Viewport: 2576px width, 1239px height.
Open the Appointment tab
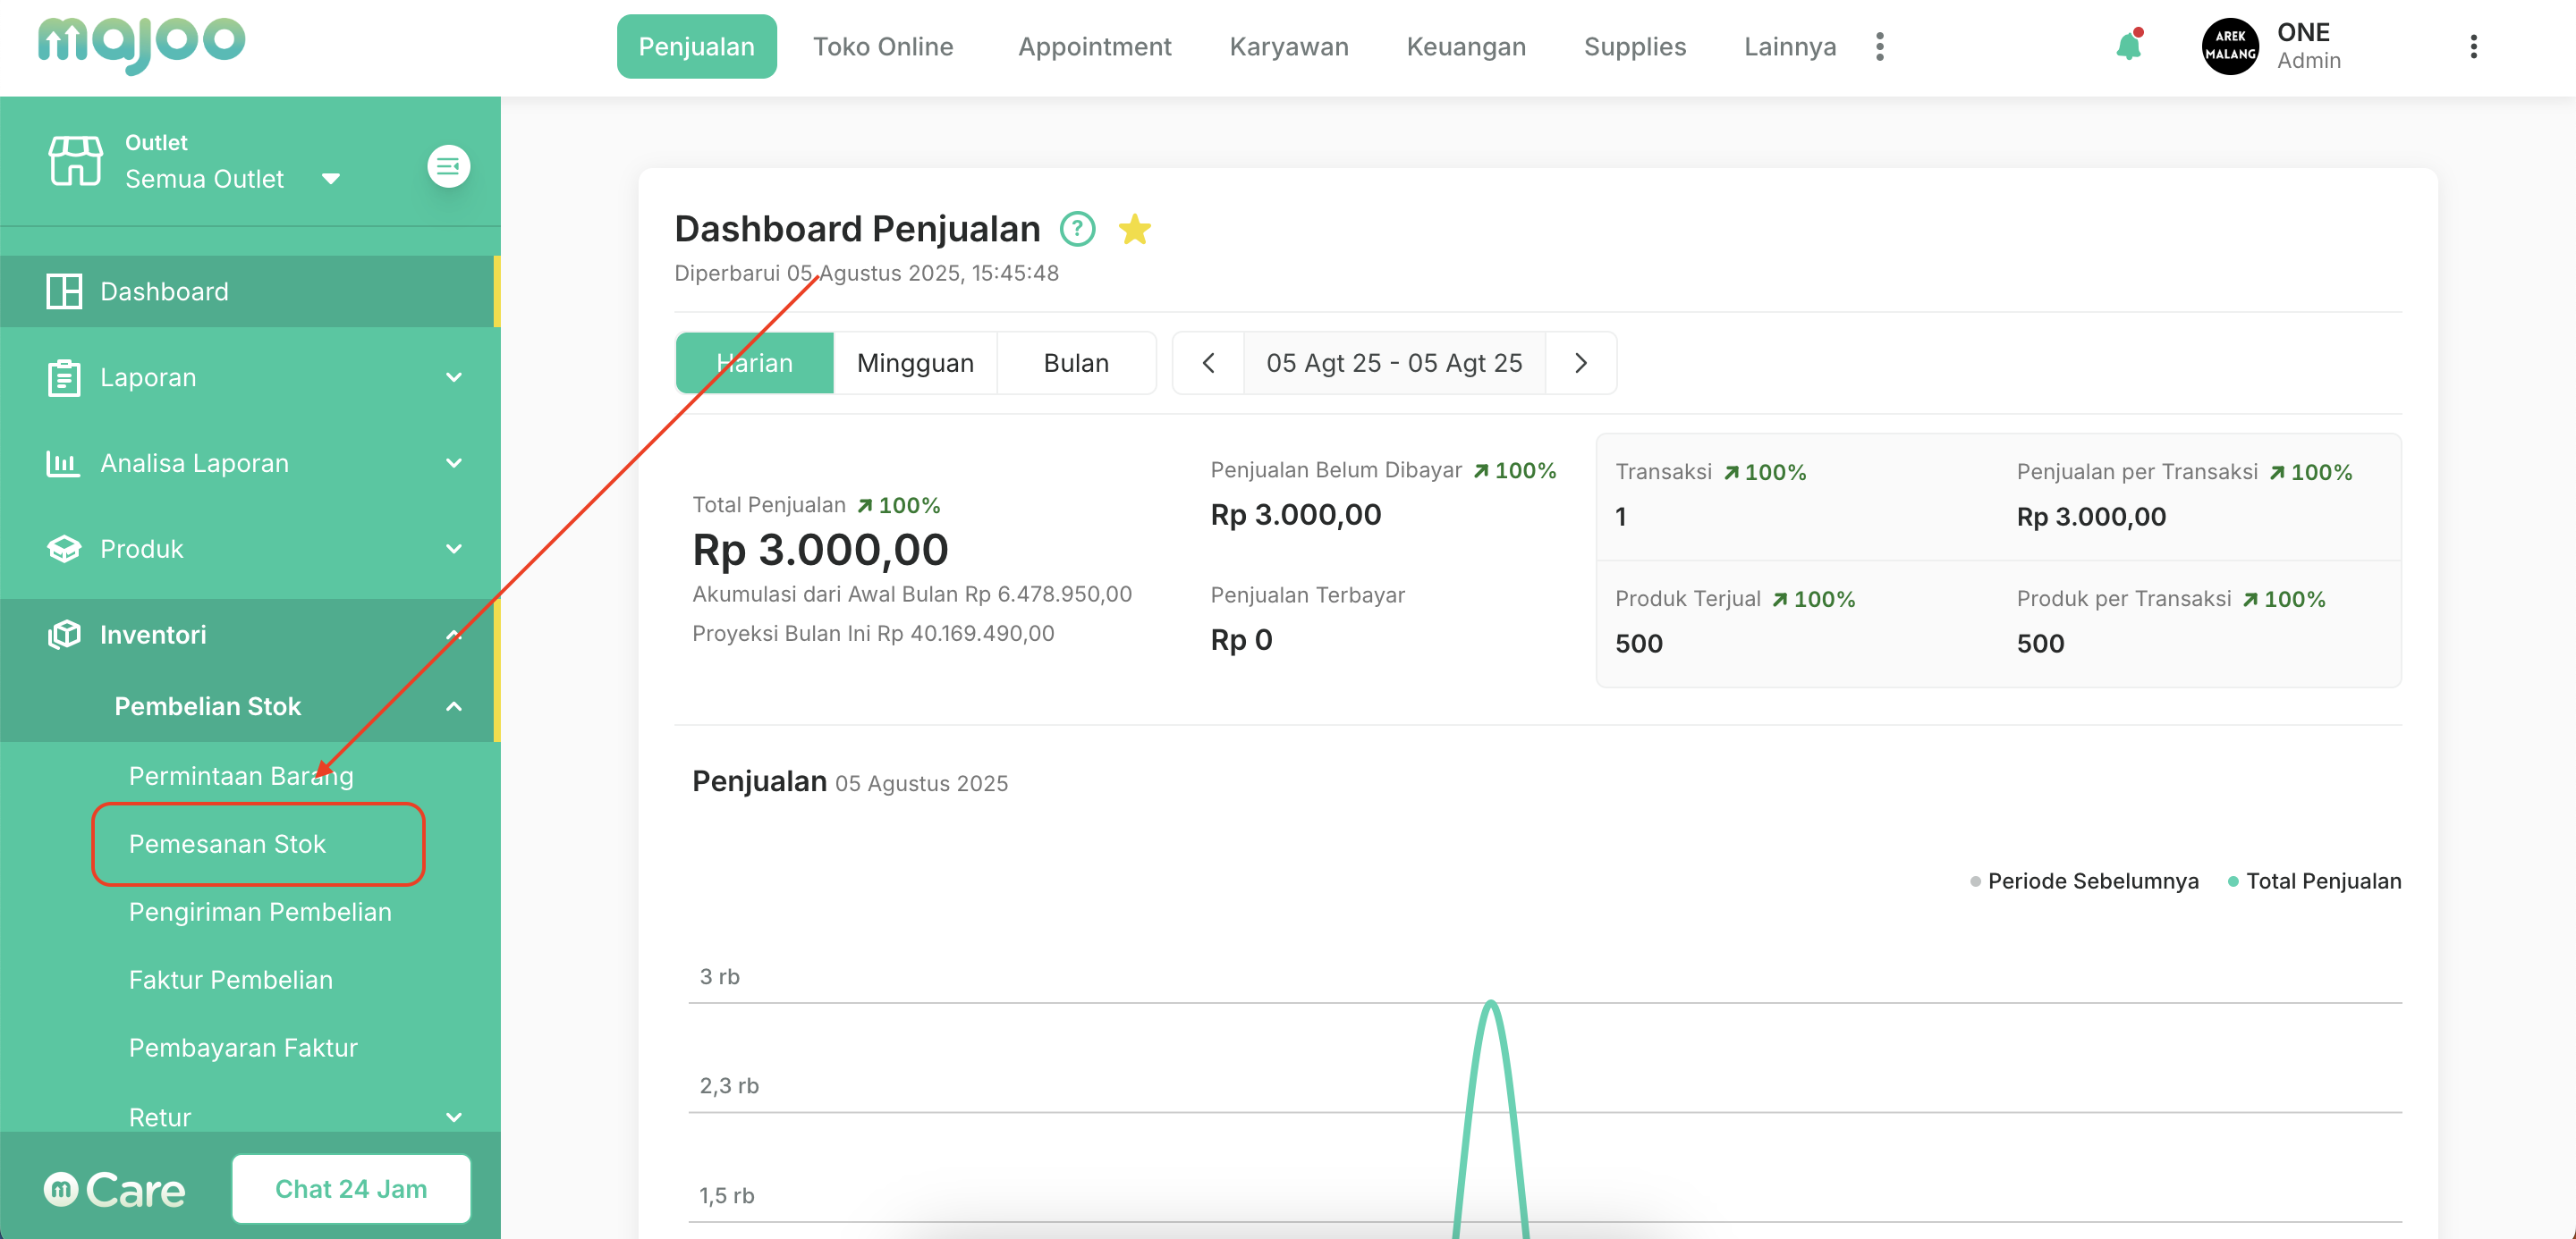1094,47
